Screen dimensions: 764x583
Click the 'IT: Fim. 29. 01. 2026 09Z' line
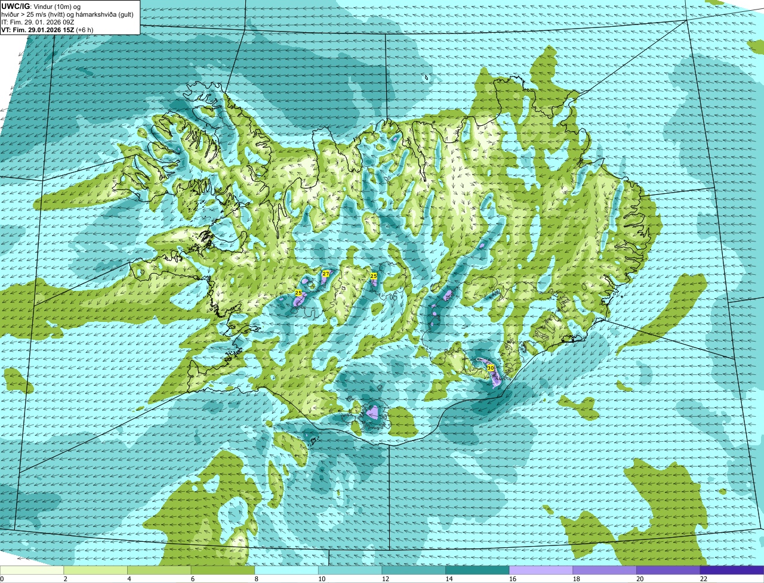pyautogui.click(x=37, y=22)
